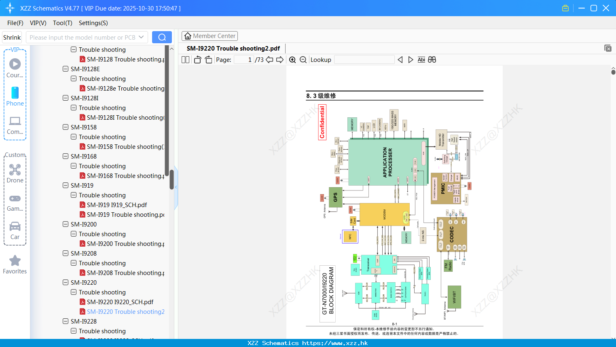
Task: Collapse Trouble shooting under SM-I919
Action: (x=74, y=195)
